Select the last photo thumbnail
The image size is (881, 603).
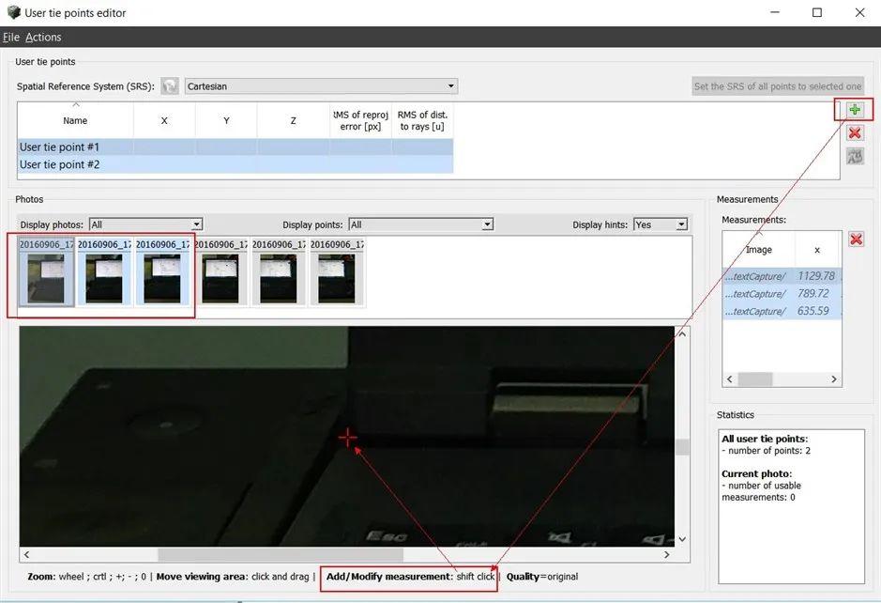[337, 275]
